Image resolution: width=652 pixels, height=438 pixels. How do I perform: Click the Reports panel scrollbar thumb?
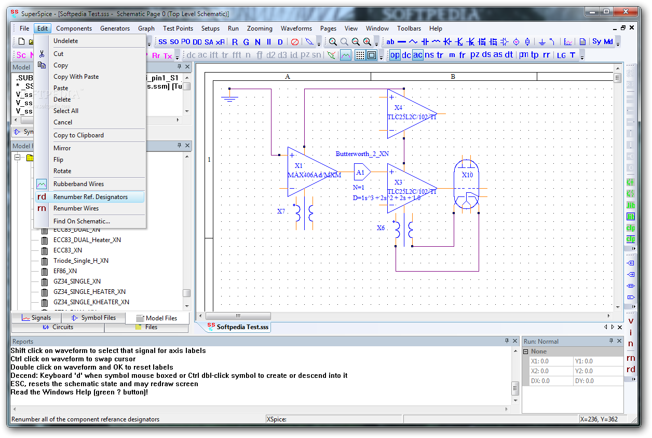point(515,388)
